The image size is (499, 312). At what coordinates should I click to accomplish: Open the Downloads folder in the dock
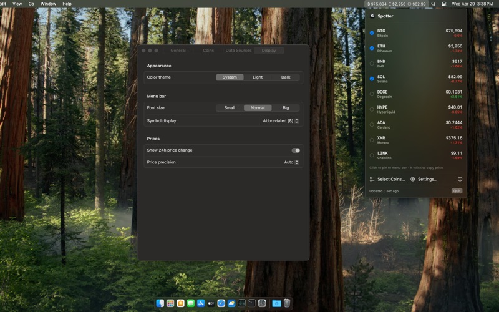point(276,303)
